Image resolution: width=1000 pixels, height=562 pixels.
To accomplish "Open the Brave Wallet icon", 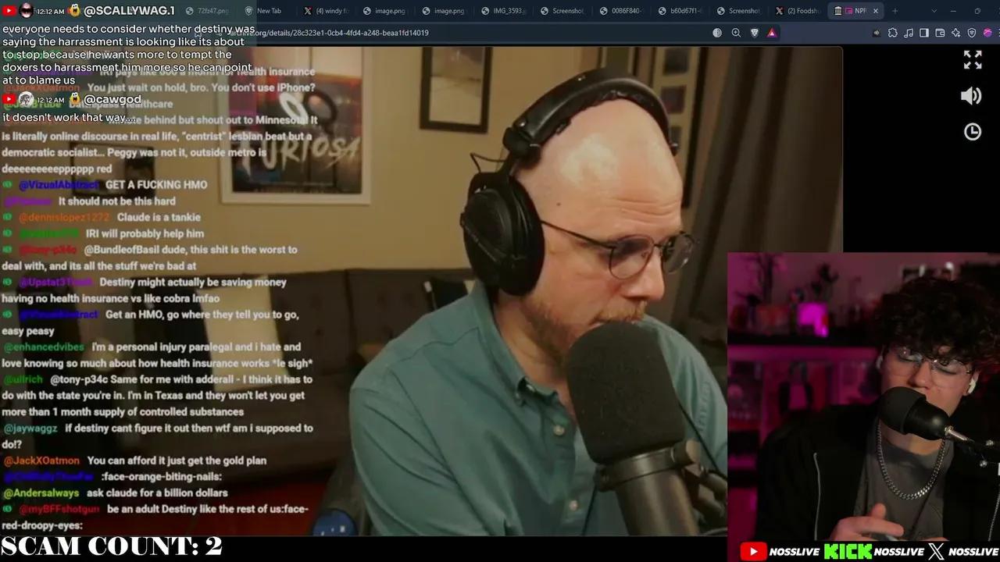I will pyautogui.click(x=940, y=33).
